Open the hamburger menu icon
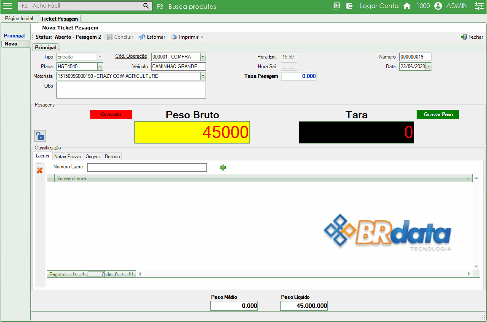Viewport: 487px width, 322px height. 8,6
